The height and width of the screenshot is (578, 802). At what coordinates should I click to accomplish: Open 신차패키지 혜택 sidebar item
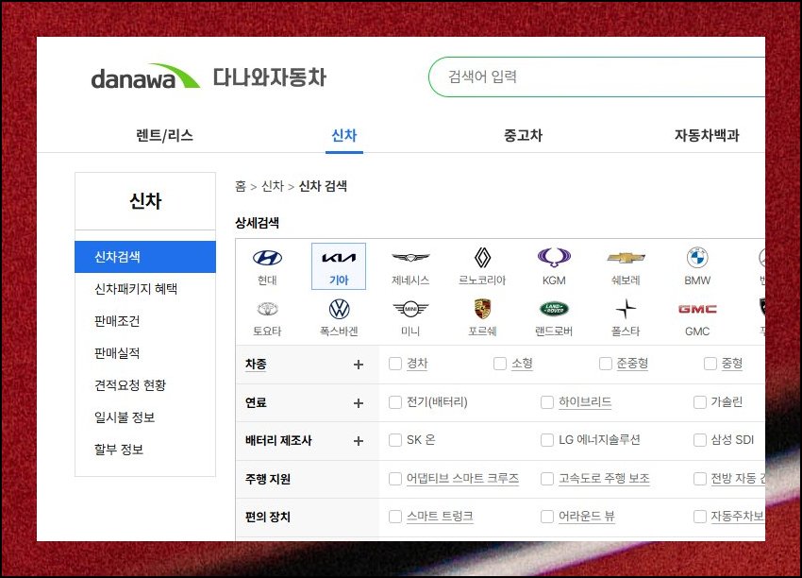tap(136, 289)
